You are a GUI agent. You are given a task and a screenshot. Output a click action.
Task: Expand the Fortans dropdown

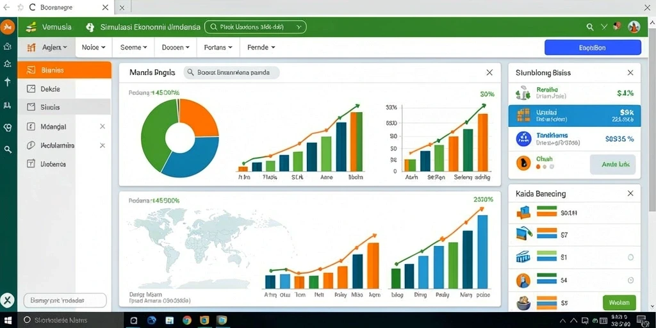click(x=218, y=47)
